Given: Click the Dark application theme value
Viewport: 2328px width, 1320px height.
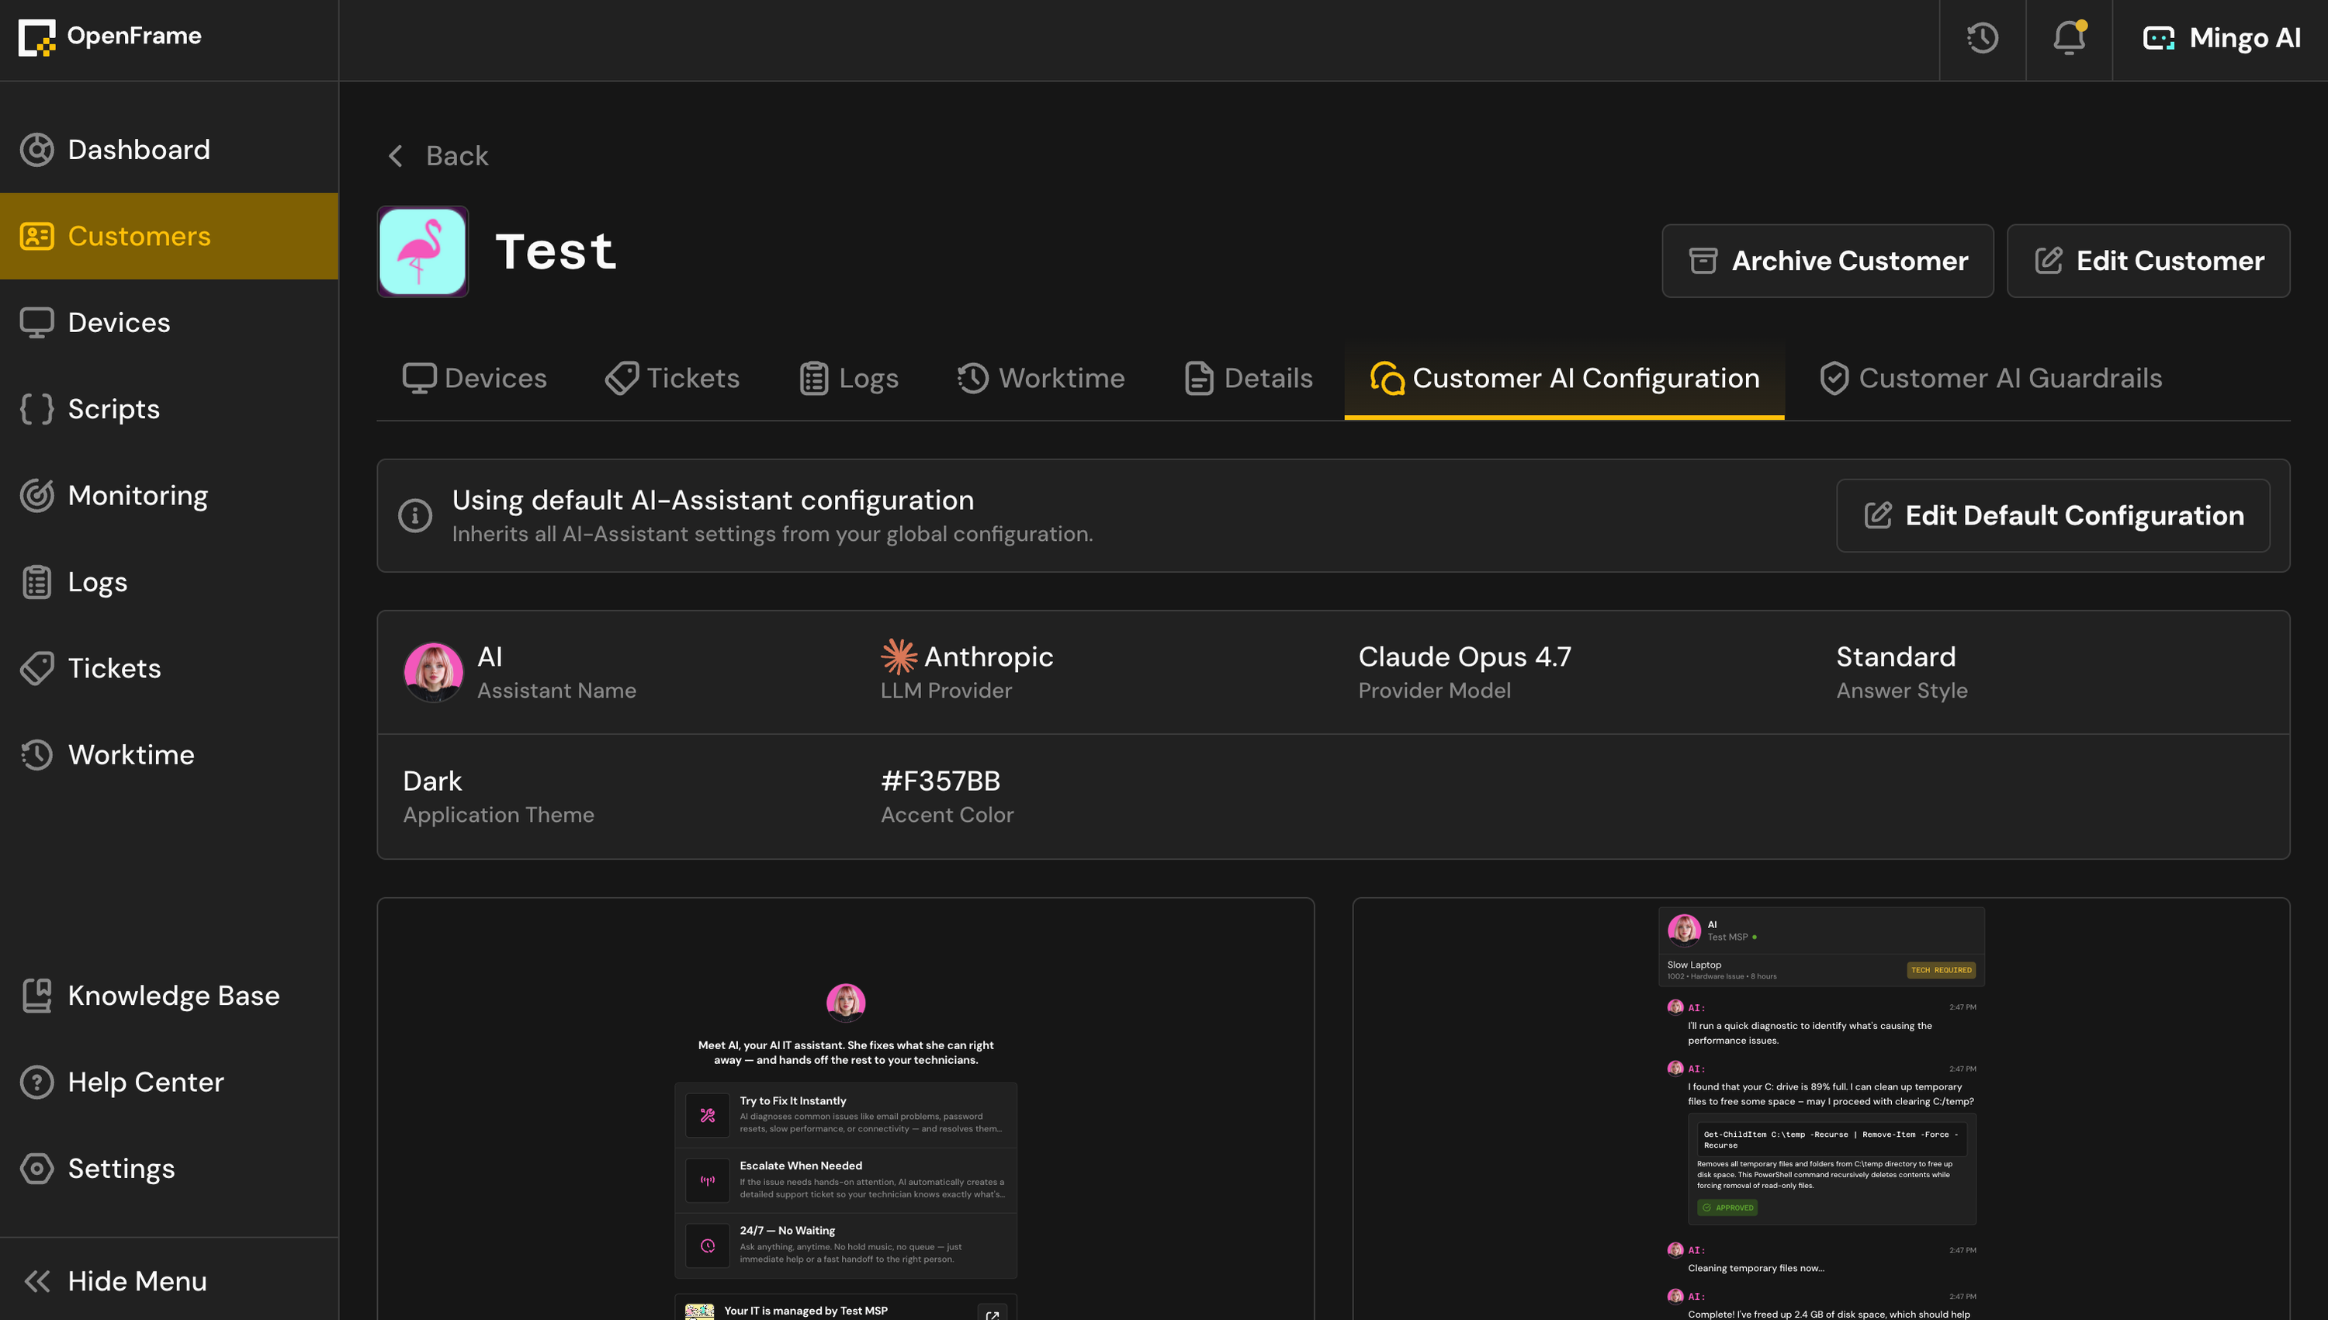Looking at the screenshot, I should [432, 781].
